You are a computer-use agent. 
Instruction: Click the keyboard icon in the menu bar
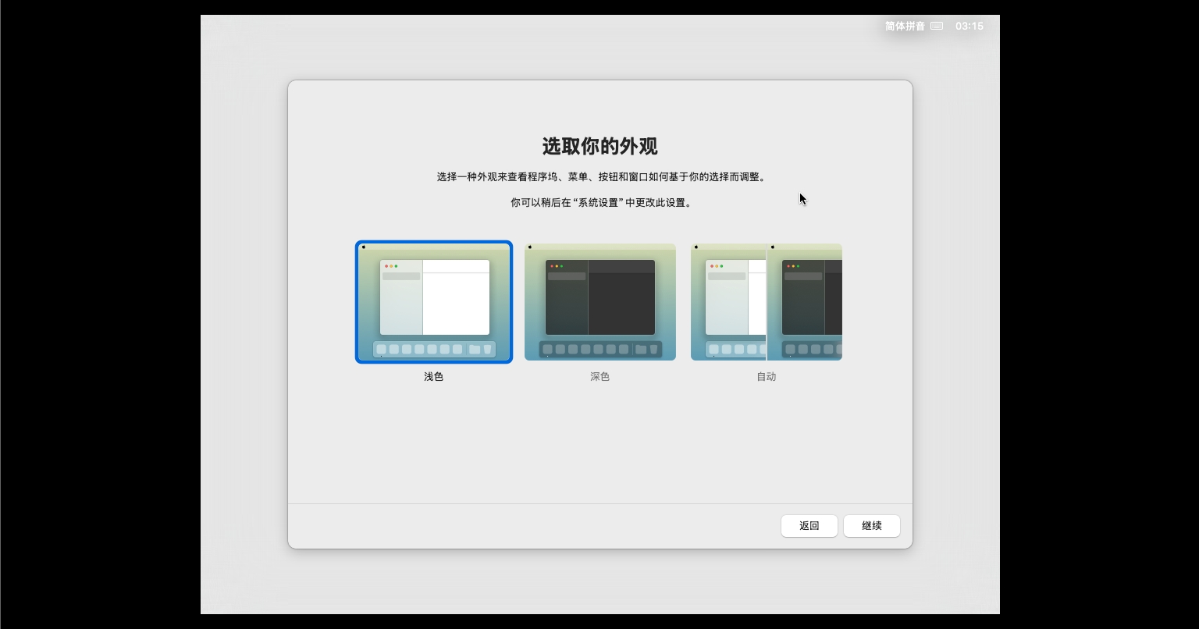[937, 26]
